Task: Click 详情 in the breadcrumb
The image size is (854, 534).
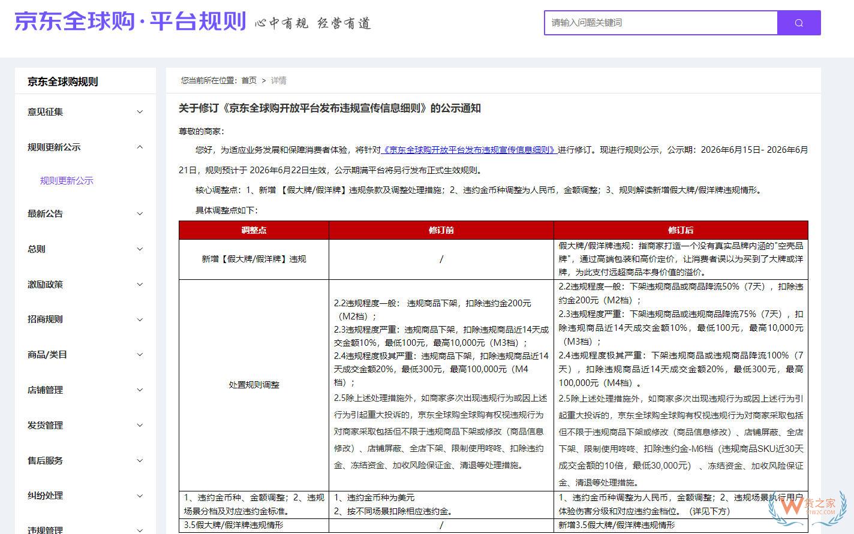Action: [279, 80]
